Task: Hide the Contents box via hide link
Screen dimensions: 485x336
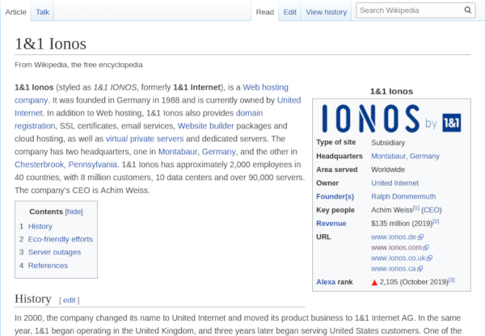Action: [74, 212]
